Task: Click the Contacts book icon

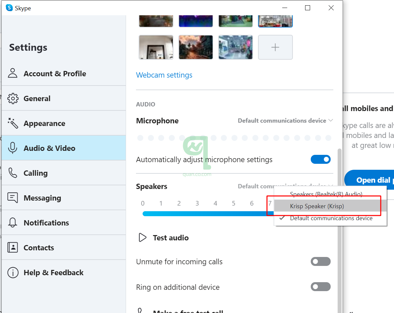Action: (x=13, y=247)
